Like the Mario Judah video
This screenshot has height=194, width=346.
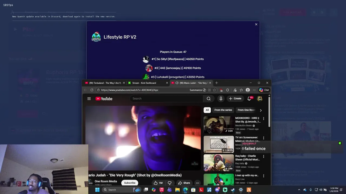[158, 183]
